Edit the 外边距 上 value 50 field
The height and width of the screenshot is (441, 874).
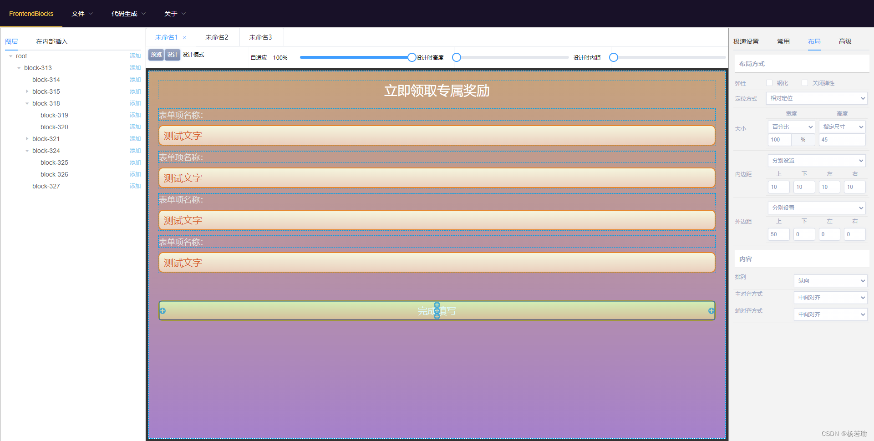(779, 234)
